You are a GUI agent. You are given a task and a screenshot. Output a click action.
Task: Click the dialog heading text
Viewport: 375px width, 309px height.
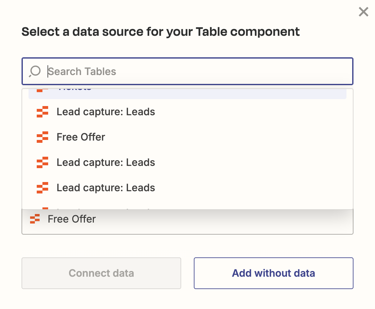[161, 32]
